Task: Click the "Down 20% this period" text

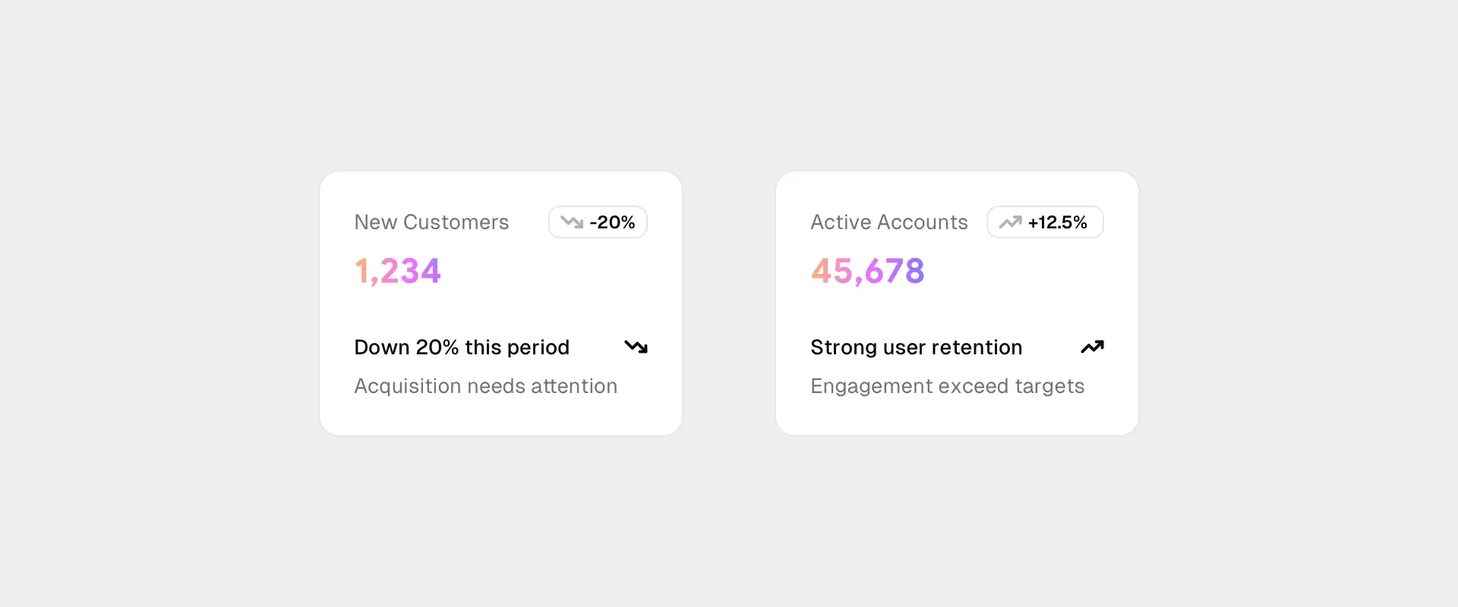Action: coord(462,348)
